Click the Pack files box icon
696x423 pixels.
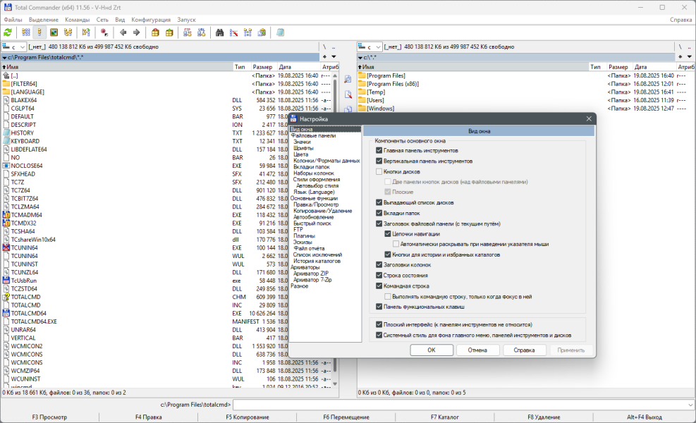155,32
